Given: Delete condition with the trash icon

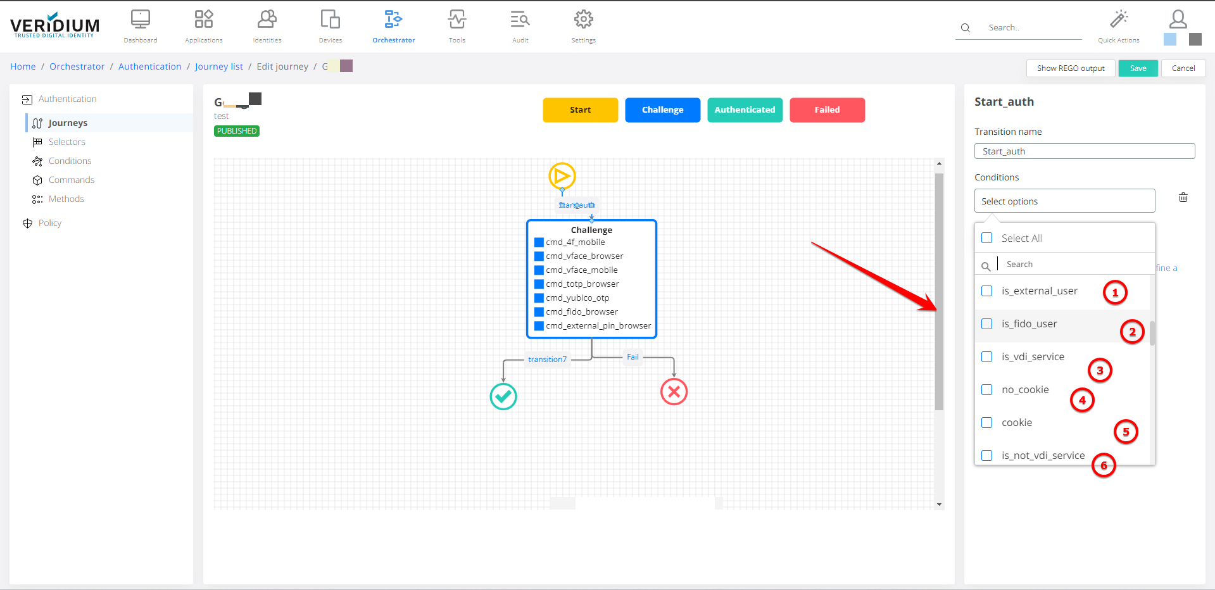Looking at the screenshot, I should pyautogui.click(x=1183, y=198).
